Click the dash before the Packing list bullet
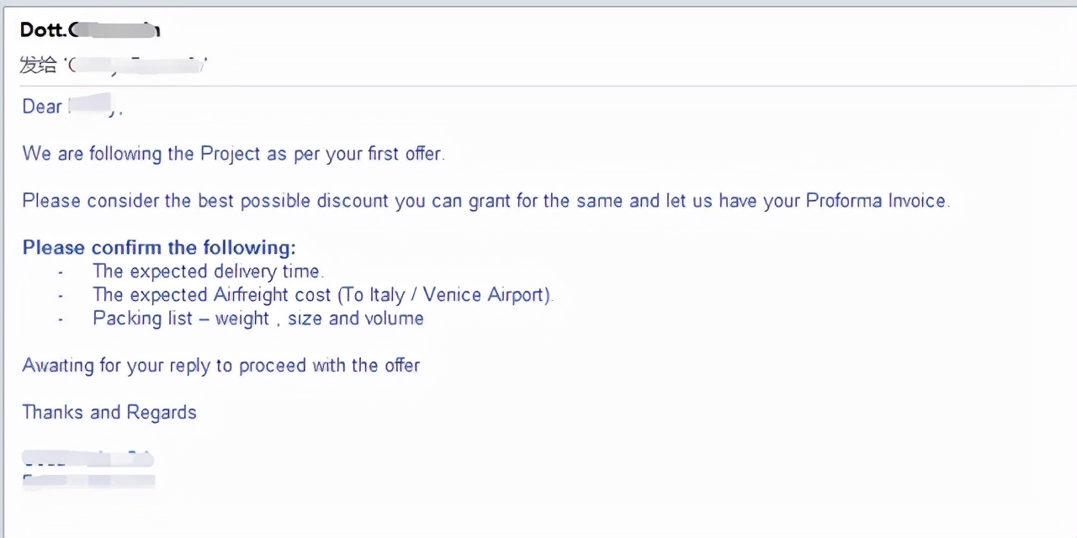Viewport: 1077px width, 538px height. point(61,319)
